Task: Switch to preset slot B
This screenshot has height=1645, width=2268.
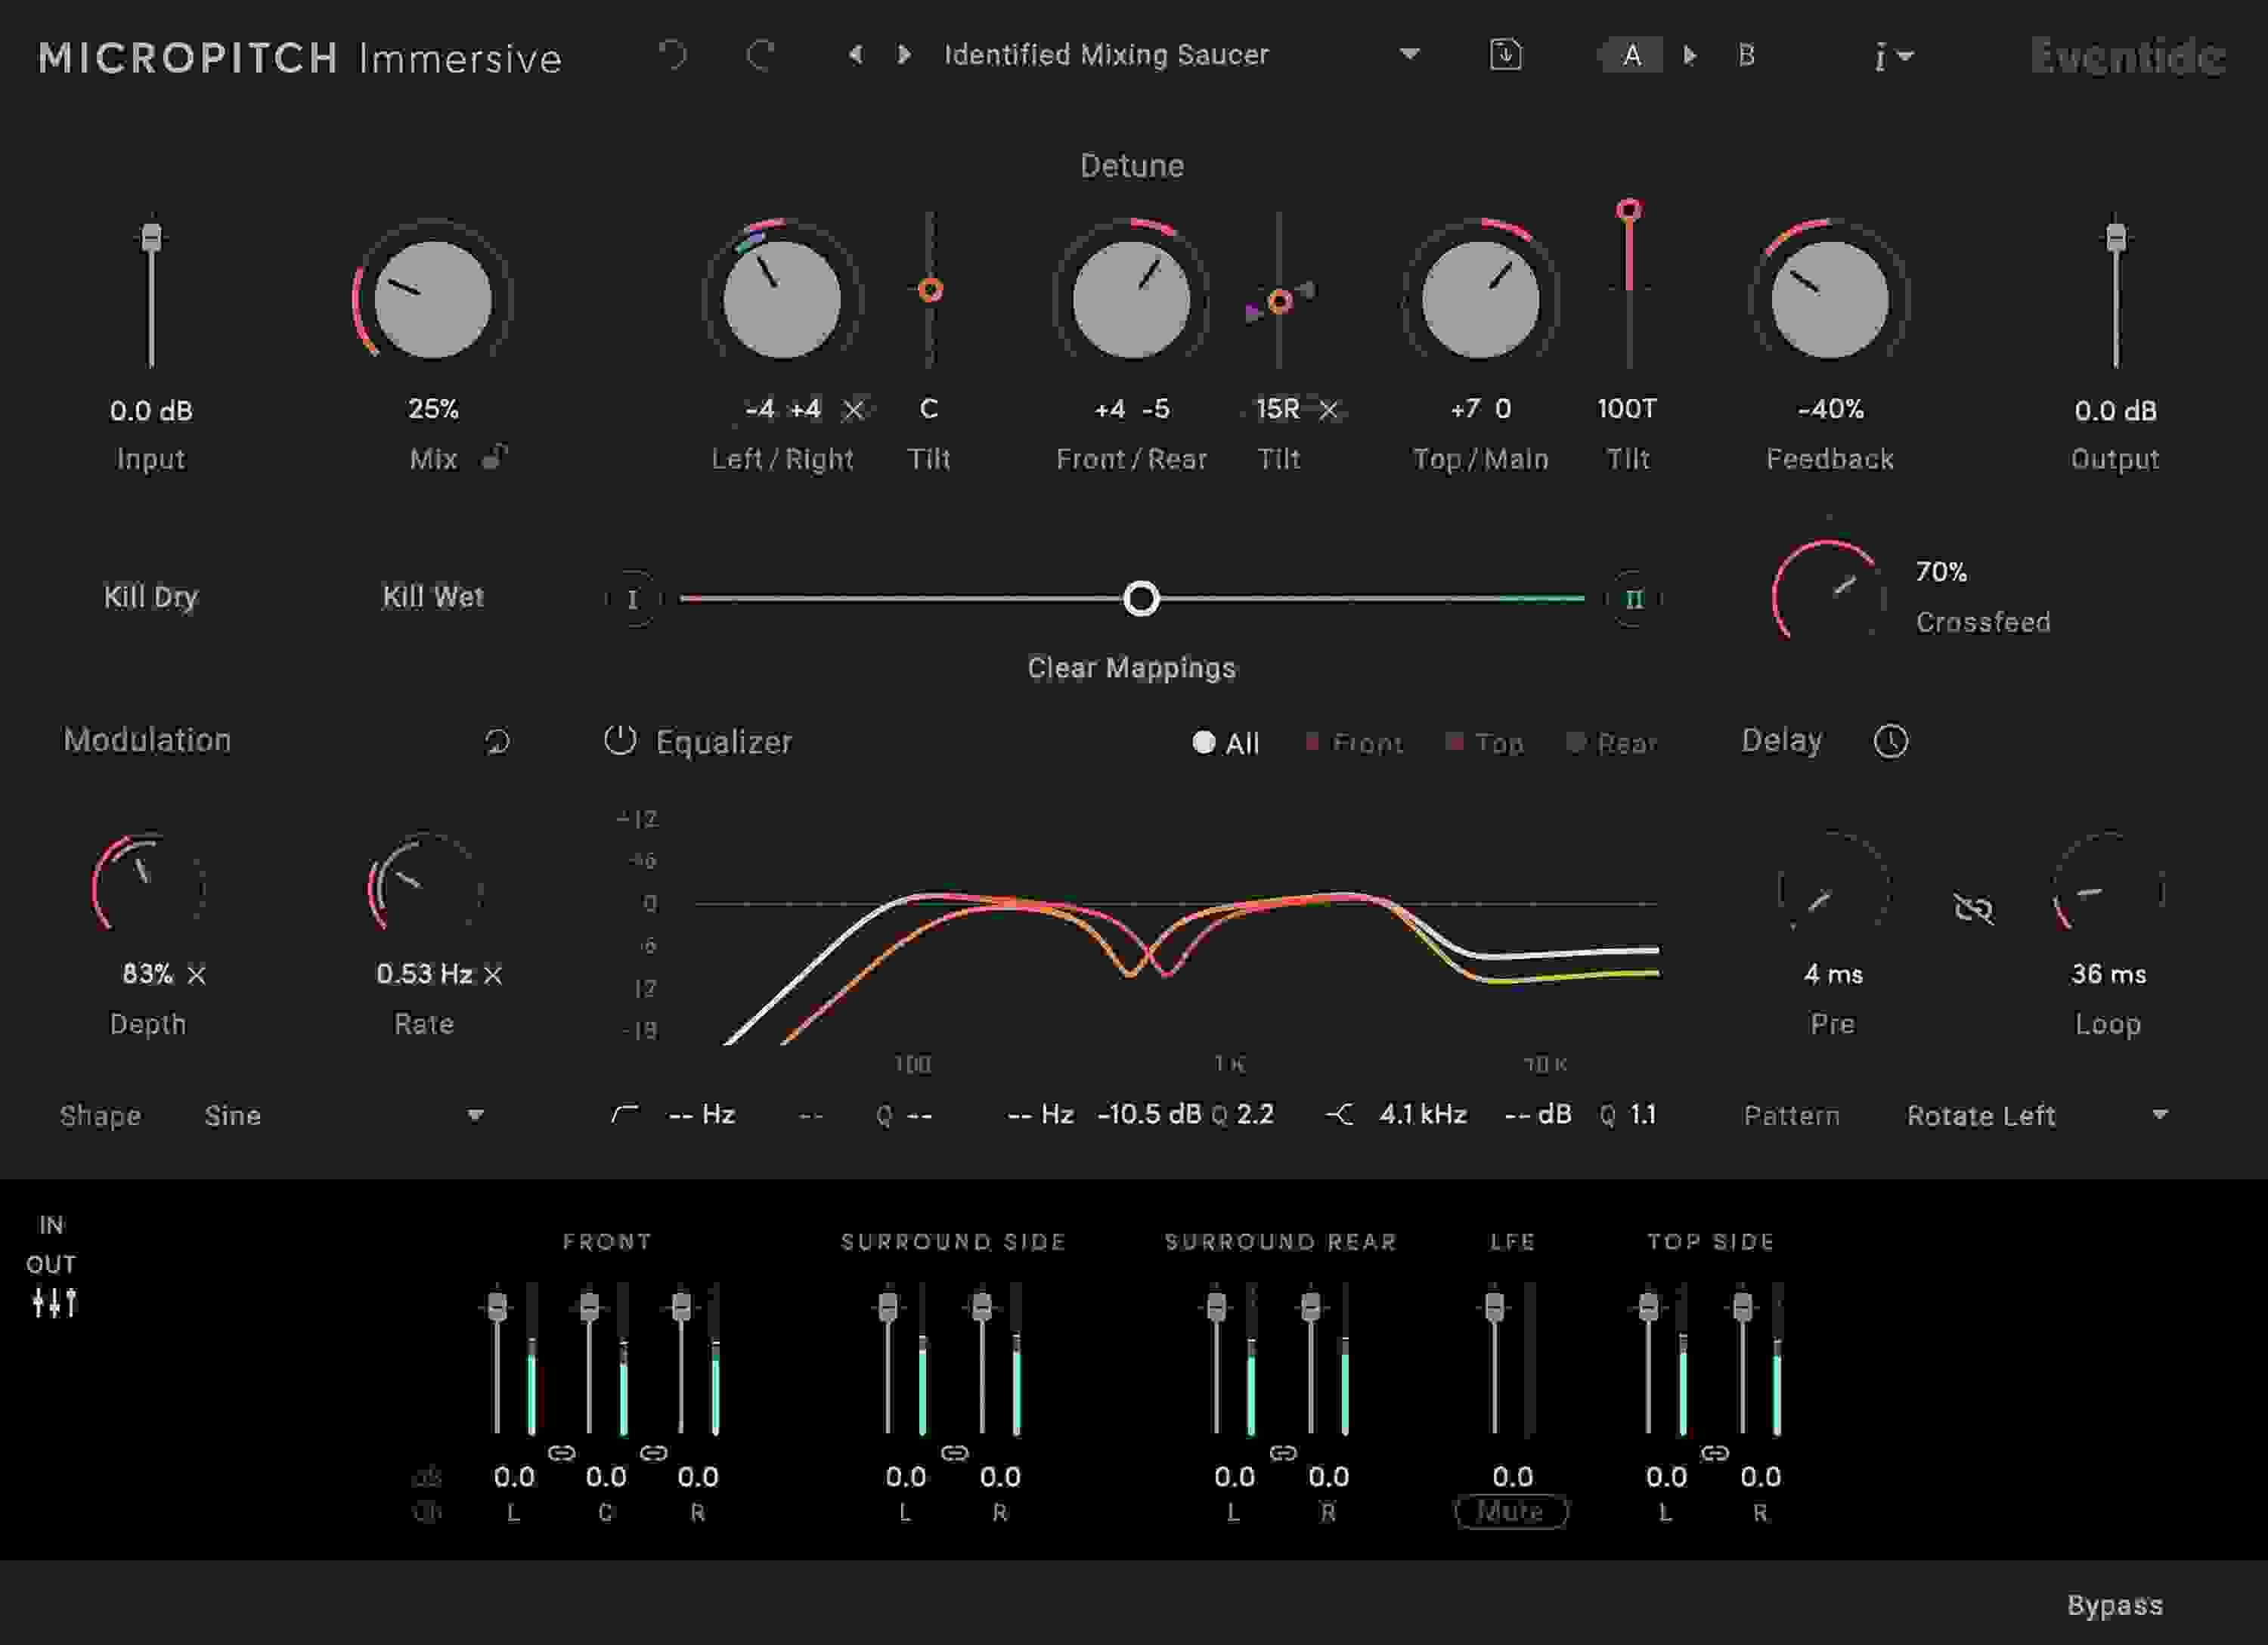Action: coord(1746,57)
